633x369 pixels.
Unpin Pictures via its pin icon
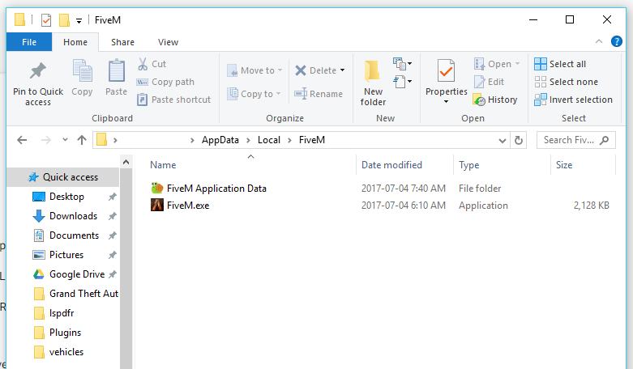pyautogui.click(x=112, y=255)
